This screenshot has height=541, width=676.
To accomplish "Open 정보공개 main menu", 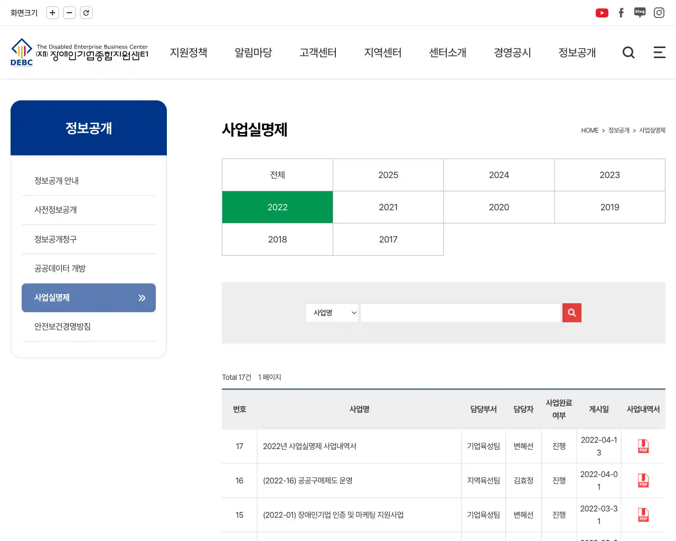I will (577, 52).
